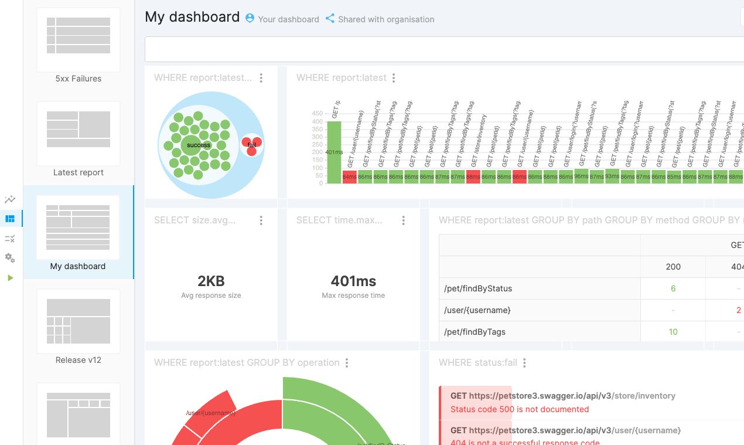744x445 pixels.
Task: Click the 200 column header in table
Action: point(673,267)
